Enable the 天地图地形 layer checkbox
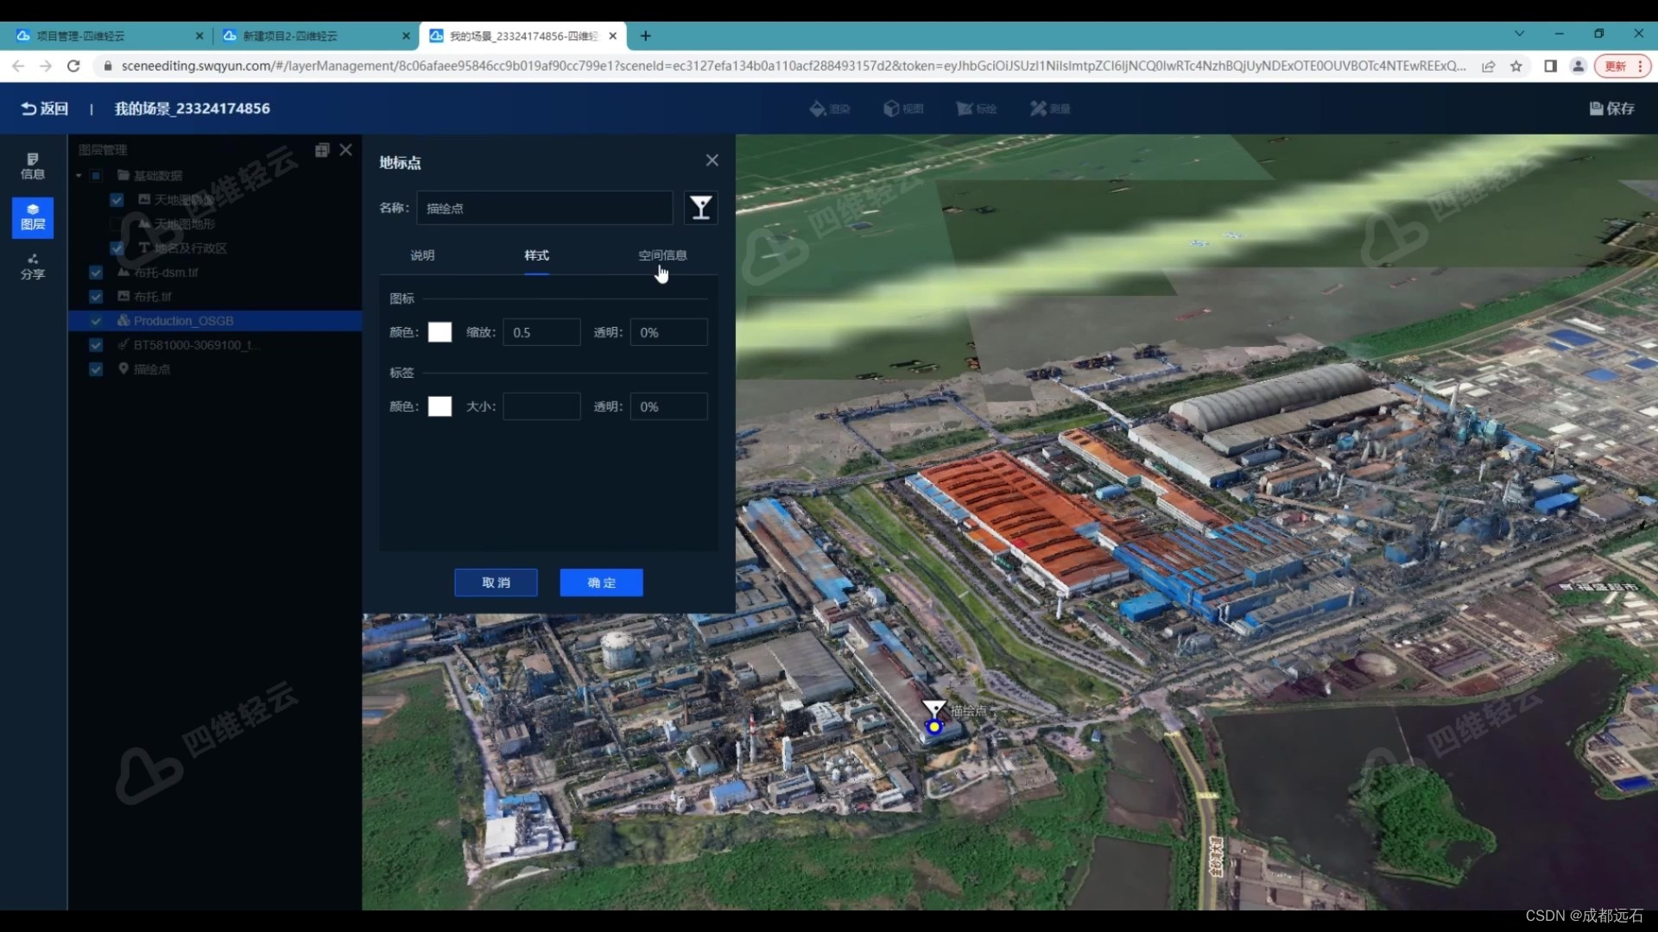 point(117,224)
